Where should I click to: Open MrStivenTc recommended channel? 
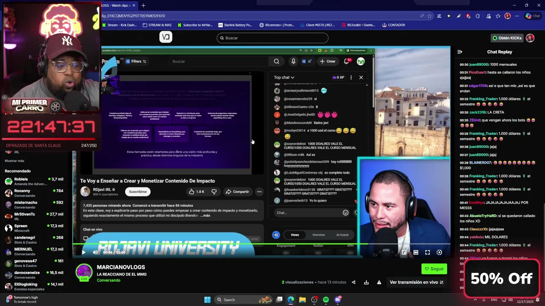[34, 216]
